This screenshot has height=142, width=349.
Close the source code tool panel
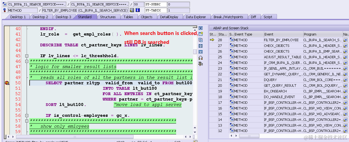pyautogui.click(x=201, y=28)
